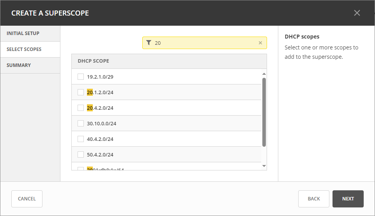Enable the 30.10.0.0/24 scope checkbox
Viewport: 375px width, 216px height.
click(x=81, y=123)
